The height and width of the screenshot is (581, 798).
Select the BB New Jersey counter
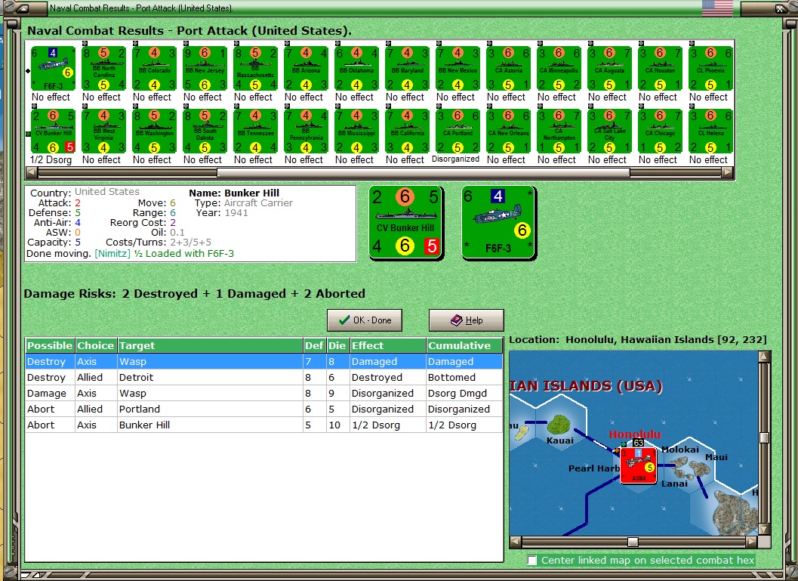coord(205,70)
